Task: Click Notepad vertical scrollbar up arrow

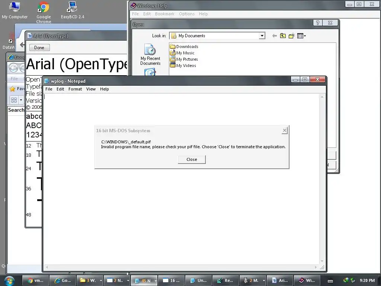Action: point(322,97)
